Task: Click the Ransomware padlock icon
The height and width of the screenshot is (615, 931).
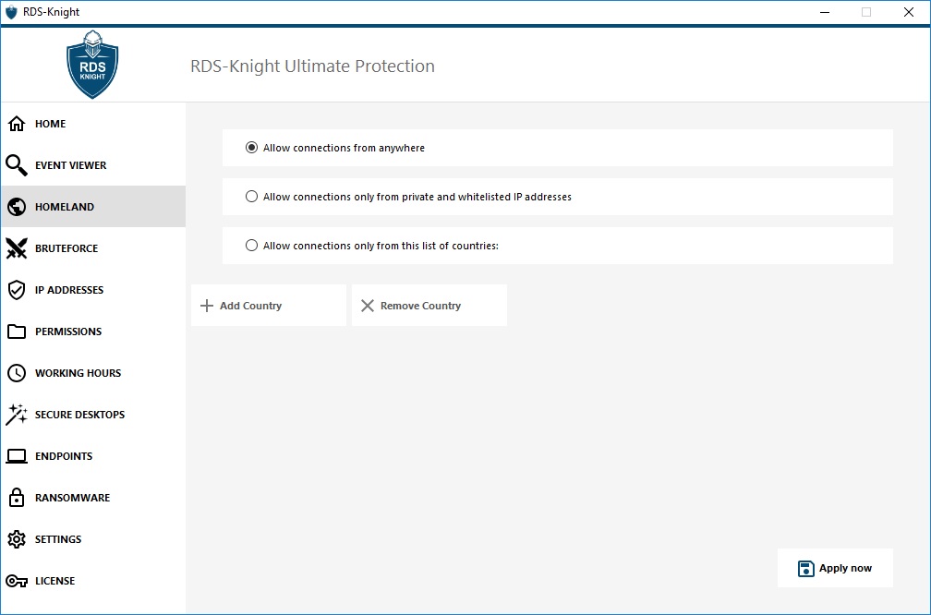Action: [x=17, y=498]
